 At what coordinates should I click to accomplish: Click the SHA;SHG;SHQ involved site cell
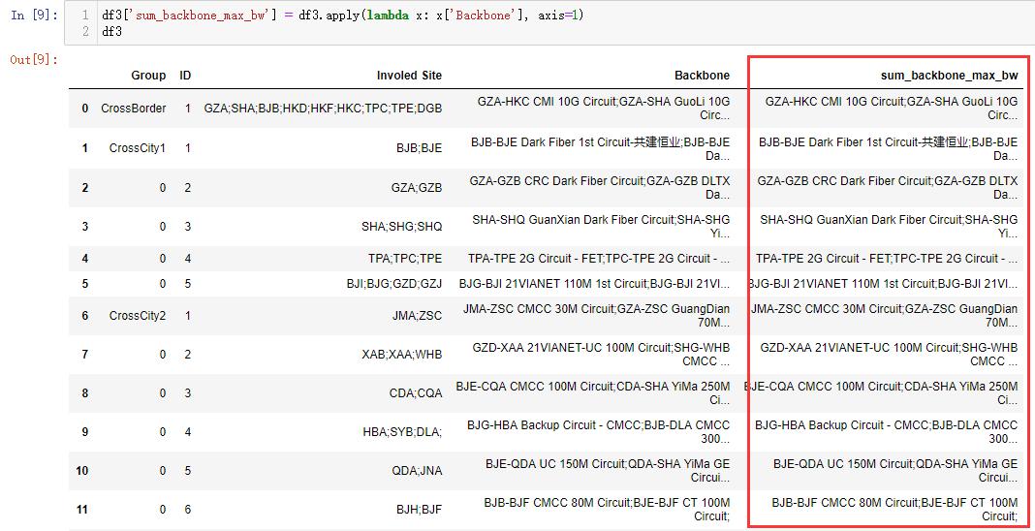point(401,227)
